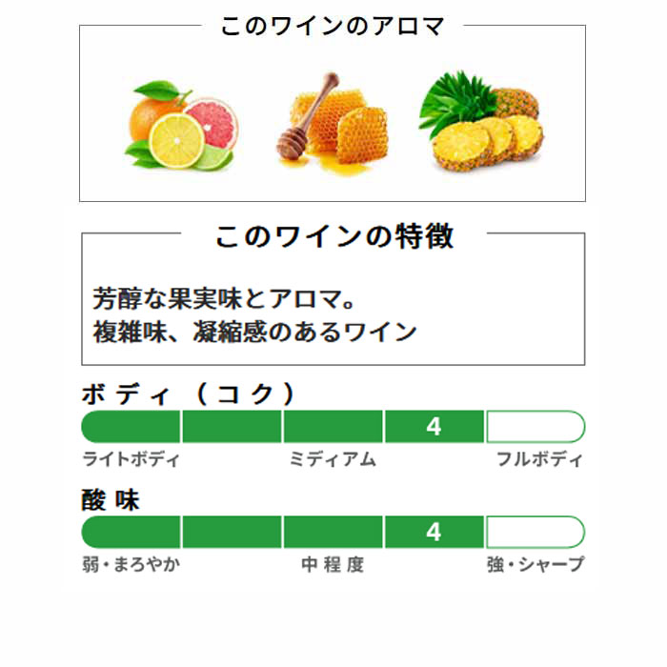Click the empty last segment of the 酸味 bar

point(536,532)
